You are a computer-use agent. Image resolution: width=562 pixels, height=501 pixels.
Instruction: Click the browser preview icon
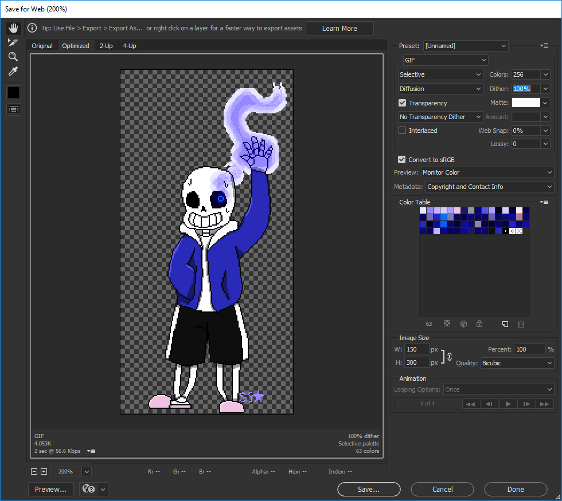click(88, 489)
